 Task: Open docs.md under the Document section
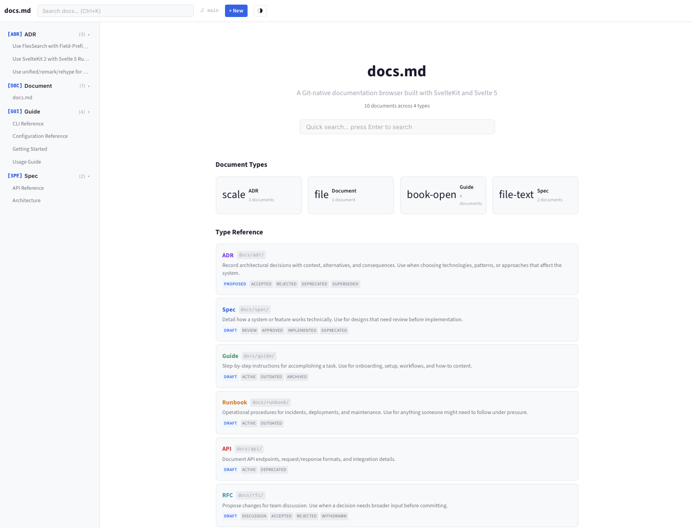(x=22, y=97)
